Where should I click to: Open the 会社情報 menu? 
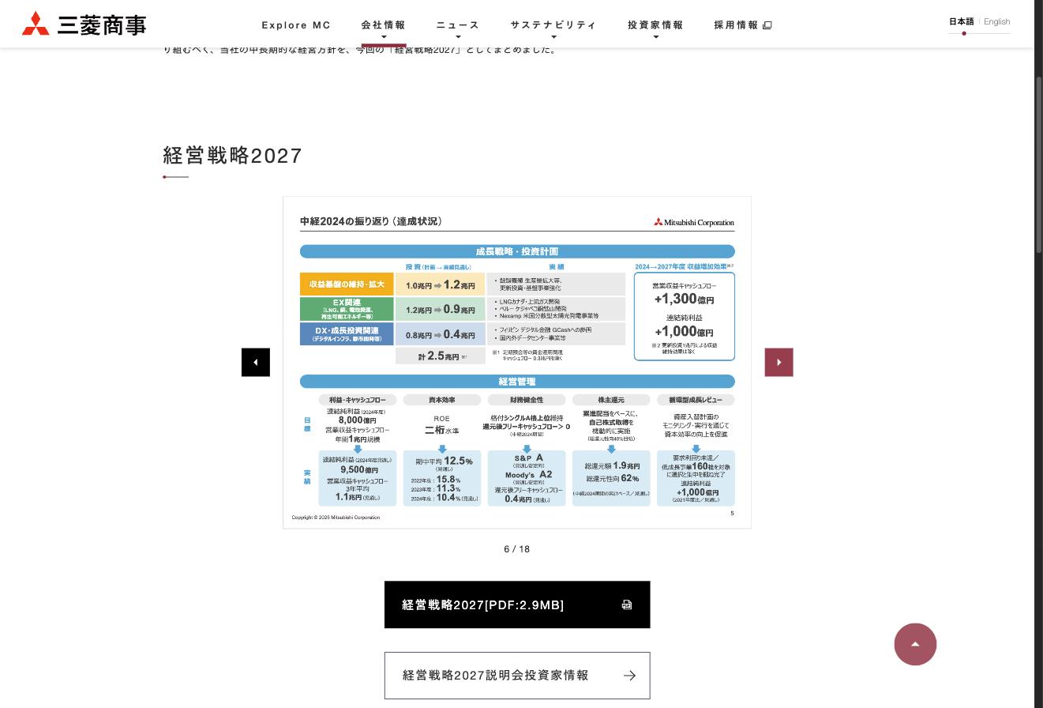pos(384,25)
